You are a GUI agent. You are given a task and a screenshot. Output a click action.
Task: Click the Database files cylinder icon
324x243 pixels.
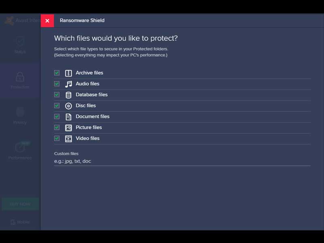[68, 95]
